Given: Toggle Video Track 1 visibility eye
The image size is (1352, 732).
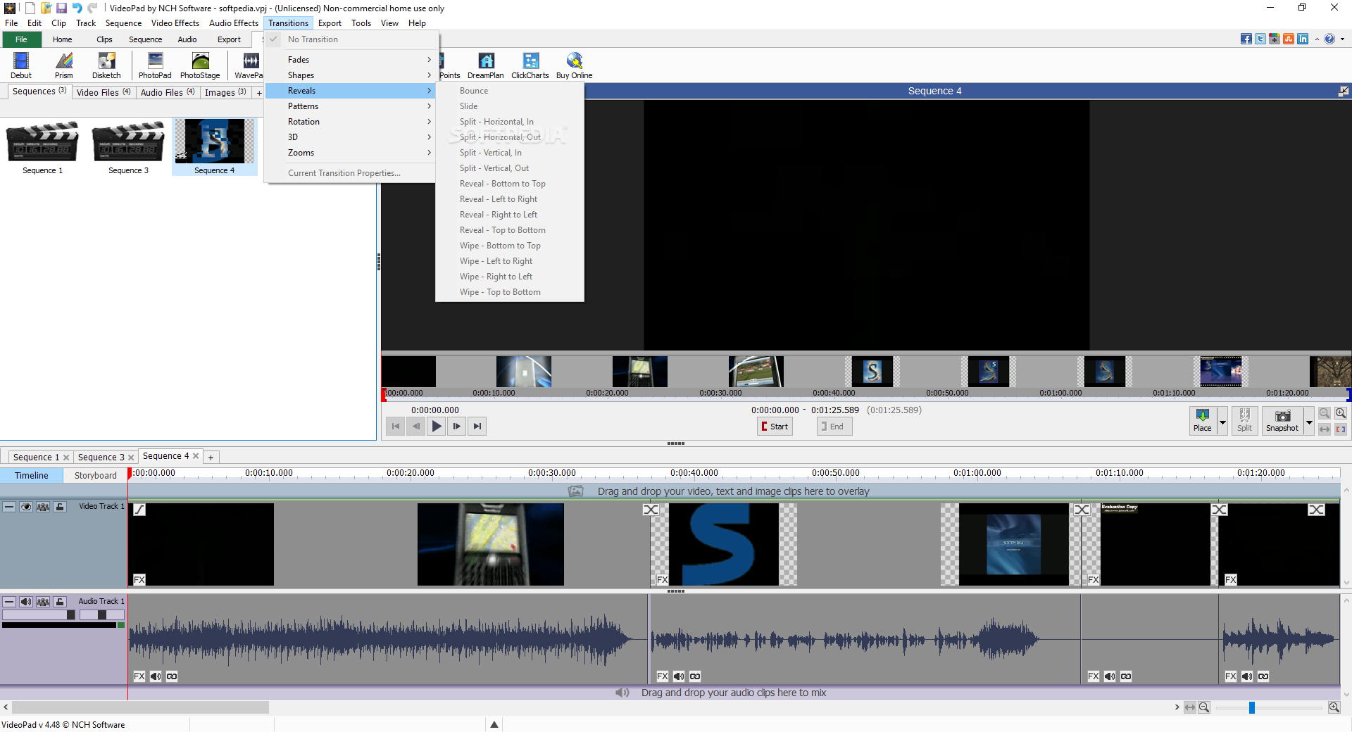Looking at the screenshot, I should click(x=26, y=507).
